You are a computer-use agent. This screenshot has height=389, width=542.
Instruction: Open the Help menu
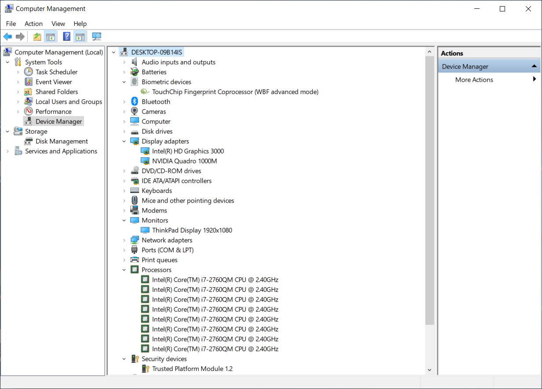[x=80, y=24]
